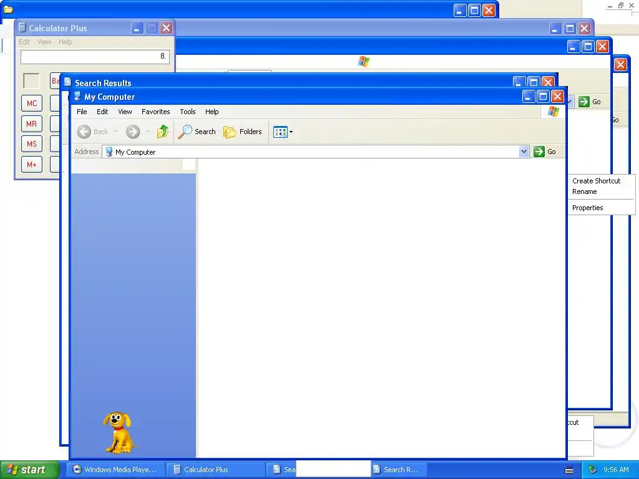
Task: Open the Edit menu in Calculator Plus
Action: pos(24,42)
